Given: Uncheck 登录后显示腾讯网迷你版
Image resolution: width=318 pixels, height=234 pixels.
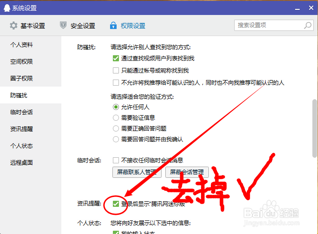Looking at the screenshot, I should 116,204.
